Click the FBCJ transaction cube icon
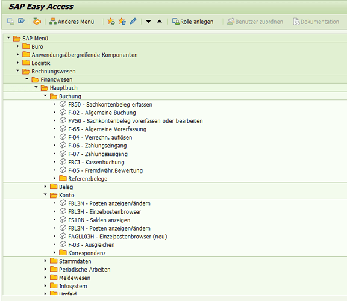This screenshot has height=301, width=347. coord(63,162)
